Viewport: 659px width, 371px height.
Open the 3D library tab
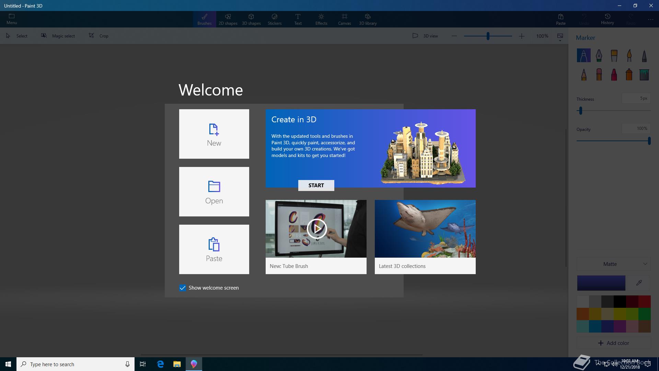coord(368,19)
